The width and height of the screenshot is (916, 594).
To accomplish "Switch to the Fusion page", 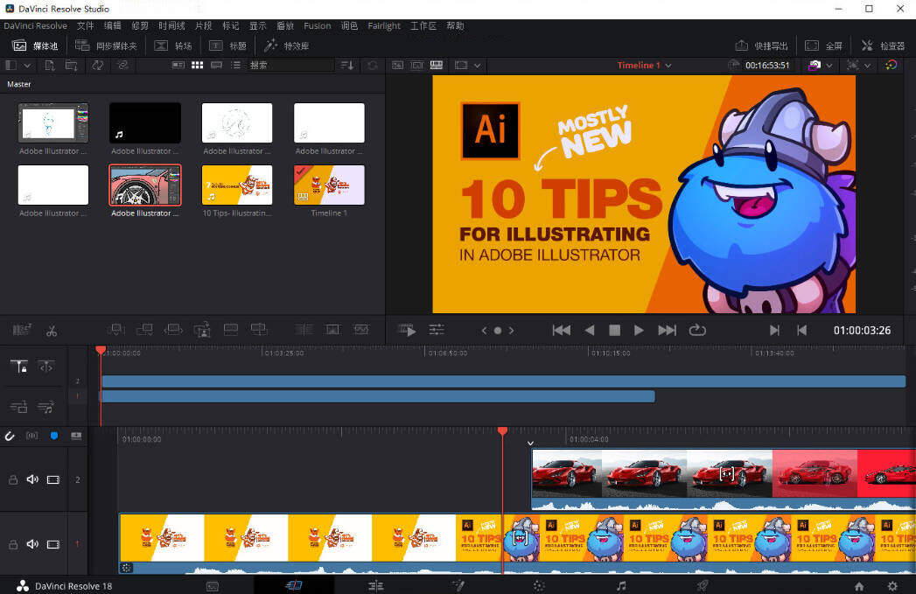I will tap(458, 585).
